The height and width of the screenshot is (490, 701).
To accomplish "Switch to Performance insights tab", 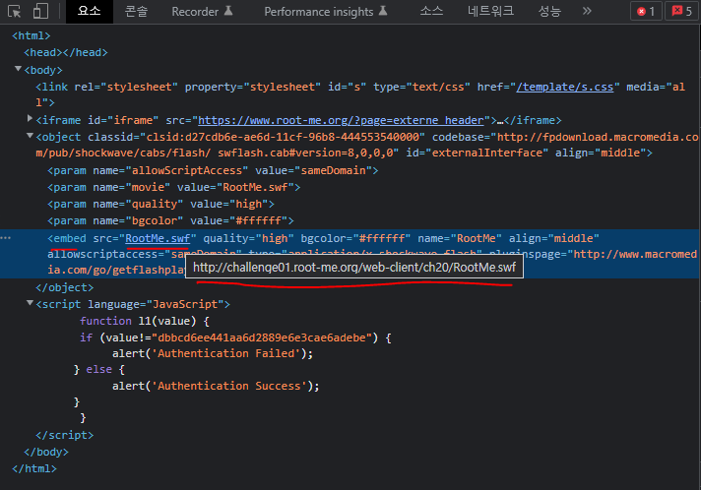I will pyautogui.click(x=326, y=11).
